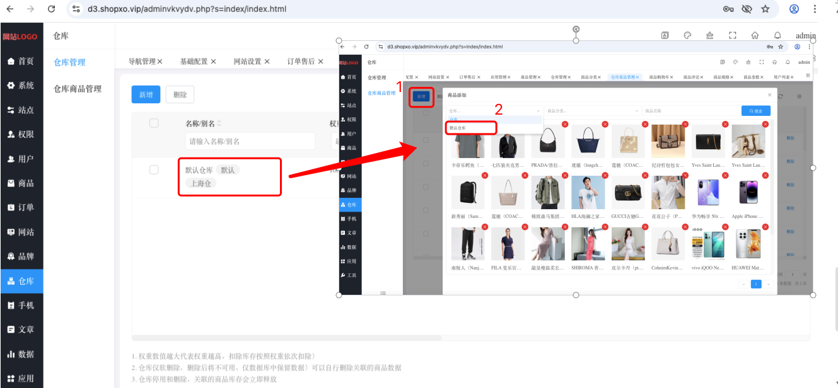Image resolution: width=838 pixels, height=388 pixels.
Task: Select the Apple iPhone thumbnail in embedded screenshot
Action: (x=748, y=192)
